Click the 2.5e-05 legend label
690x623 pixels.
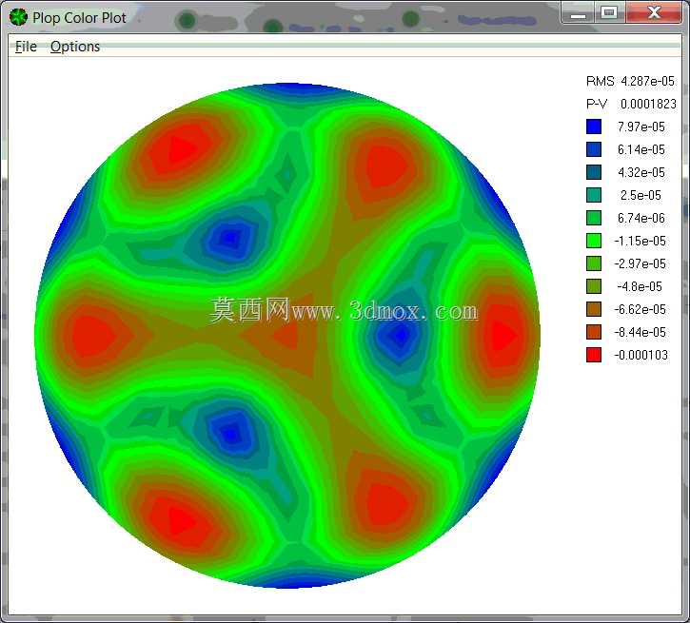[x=641, y=195]
